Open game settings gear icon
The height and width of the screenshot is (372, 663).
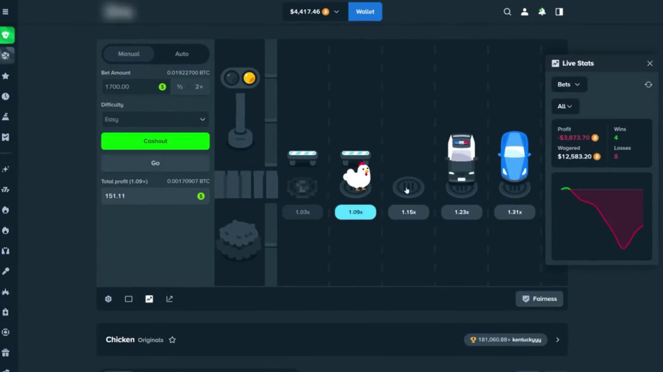pos(108,299)
